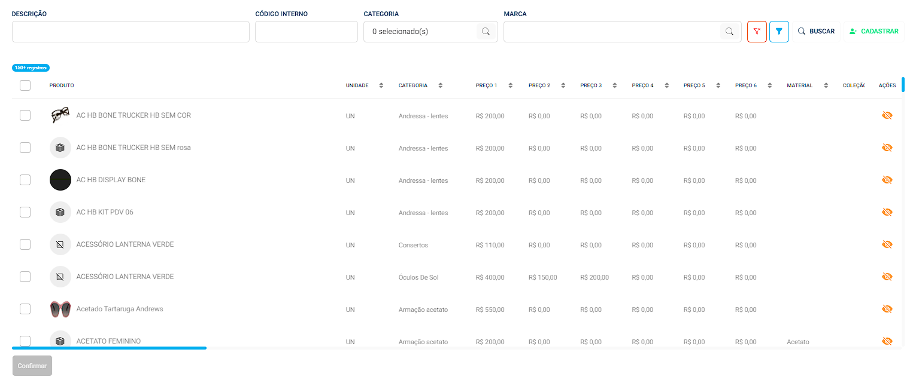Click the sort arrows next to Unidade
Screen dimensions: 916x386
[x=381, y=85]
